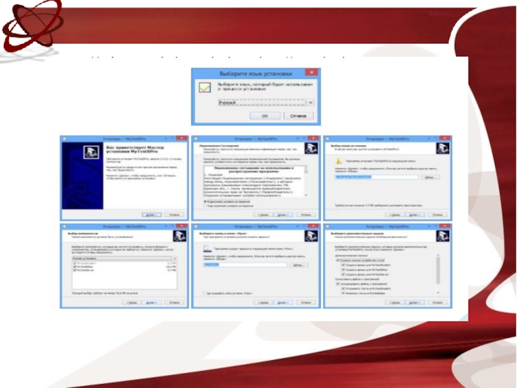Click Отмена in the license agreement dialog
The height and width of the screenshot is (388, 517).
point(306,215)
